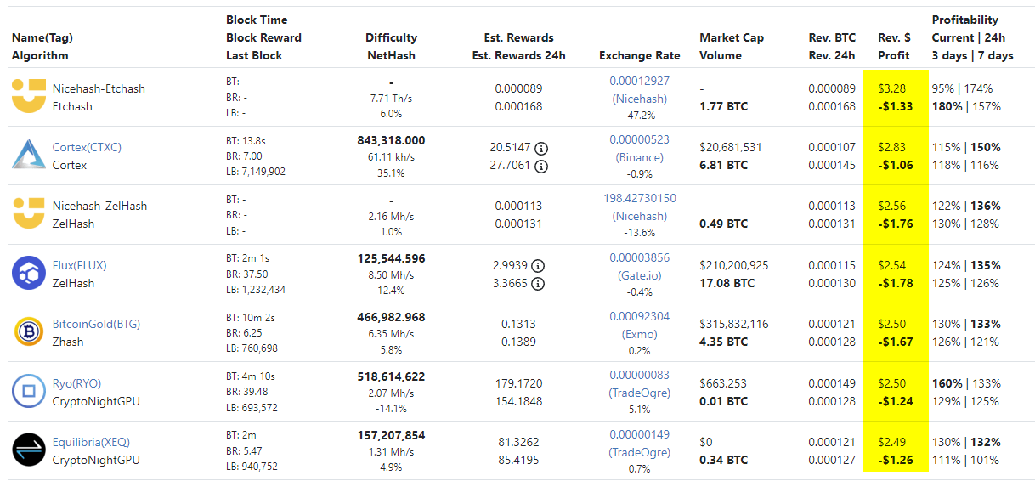
Task: Open the Flux(FLUX) coin link
Action: coord(79,265)
